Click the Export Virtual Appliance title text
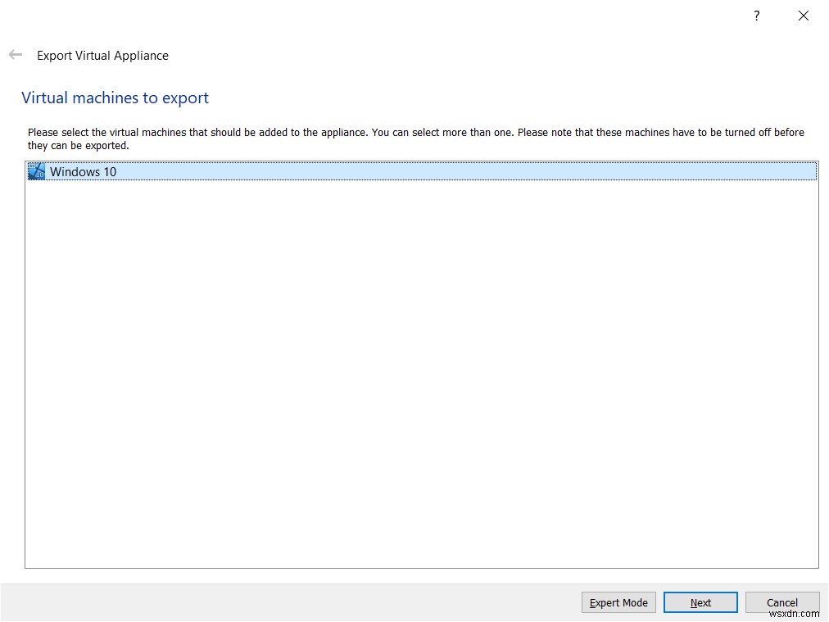This screenshot has height=622, width=829. [102, 56]
